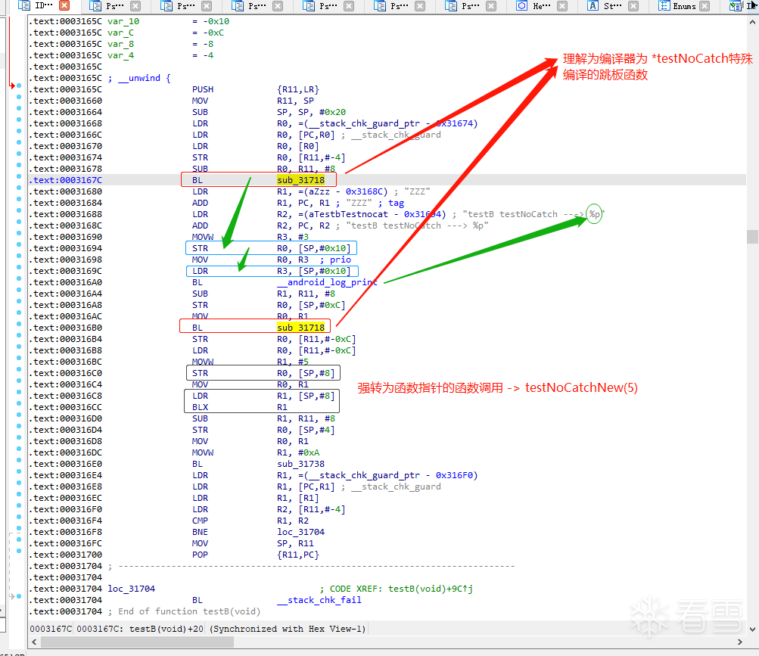Open the Ps tab beside IDA View
Viewport: 759px width, 656px height.
click(115, 6)
